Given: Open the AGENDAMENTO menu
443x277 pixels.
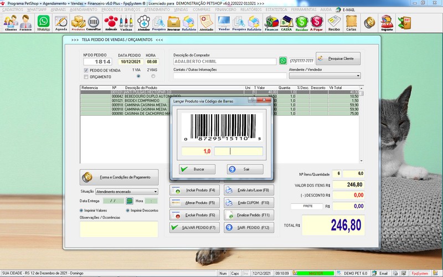Looking at the screenshot, I should [x=84, y=9].
